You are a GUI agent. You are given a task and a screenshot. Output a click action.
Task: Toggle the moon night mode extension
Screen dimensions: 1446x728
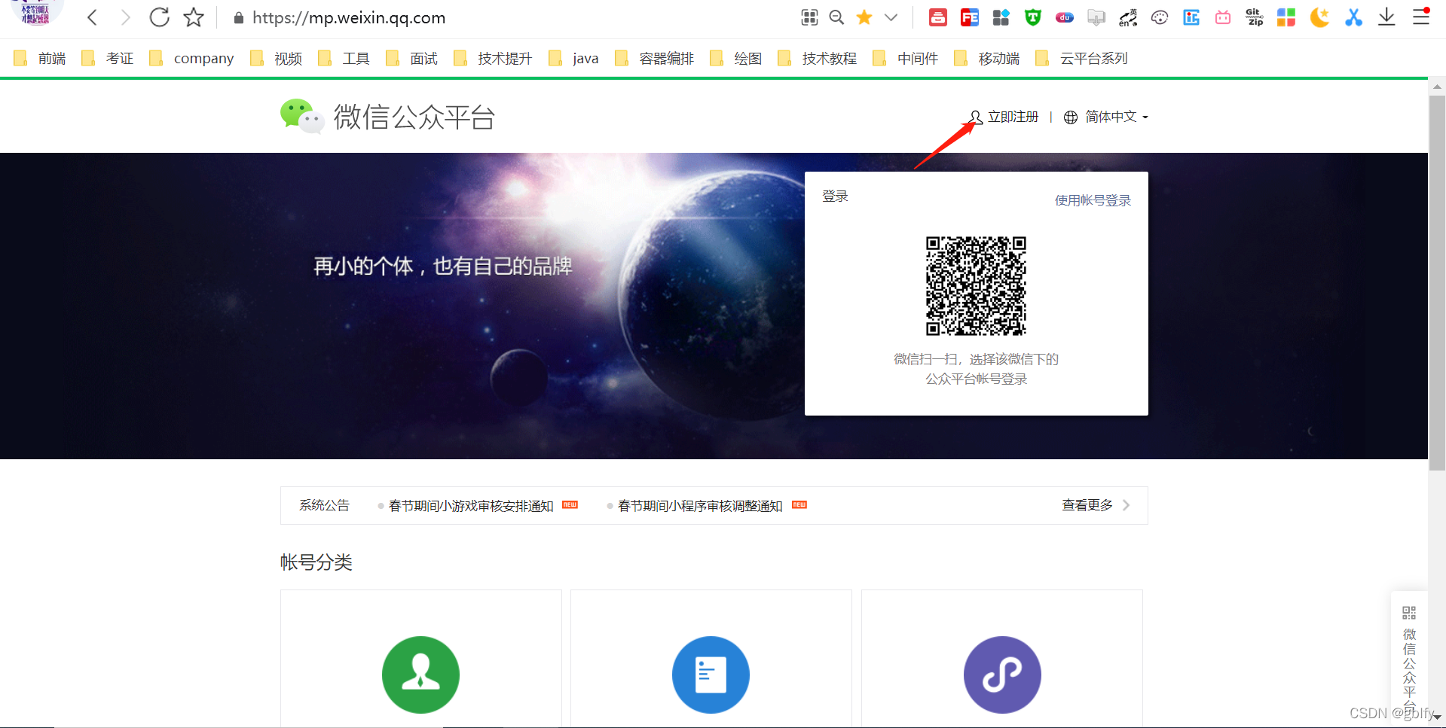click(1319, 17)
